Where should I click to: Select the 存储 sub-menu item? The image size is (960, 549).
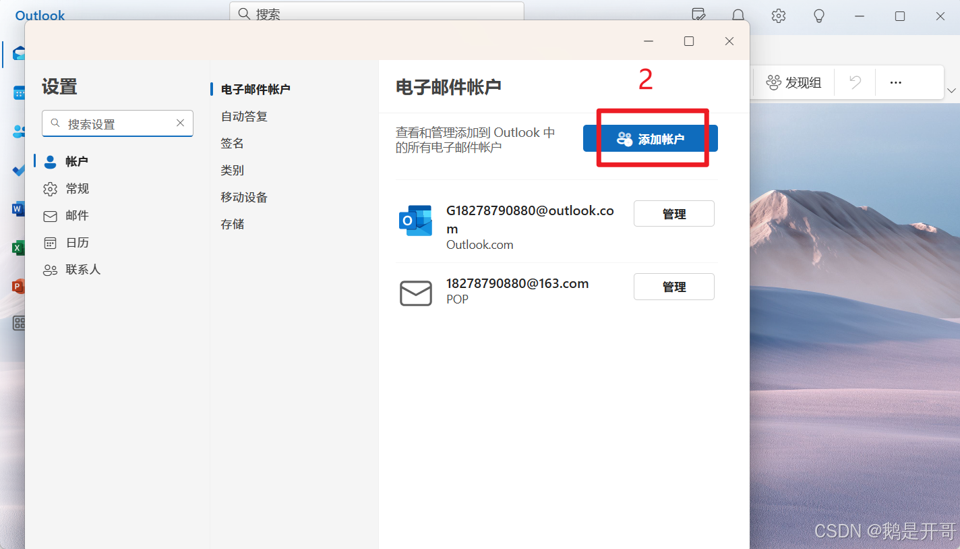[232, 224]
